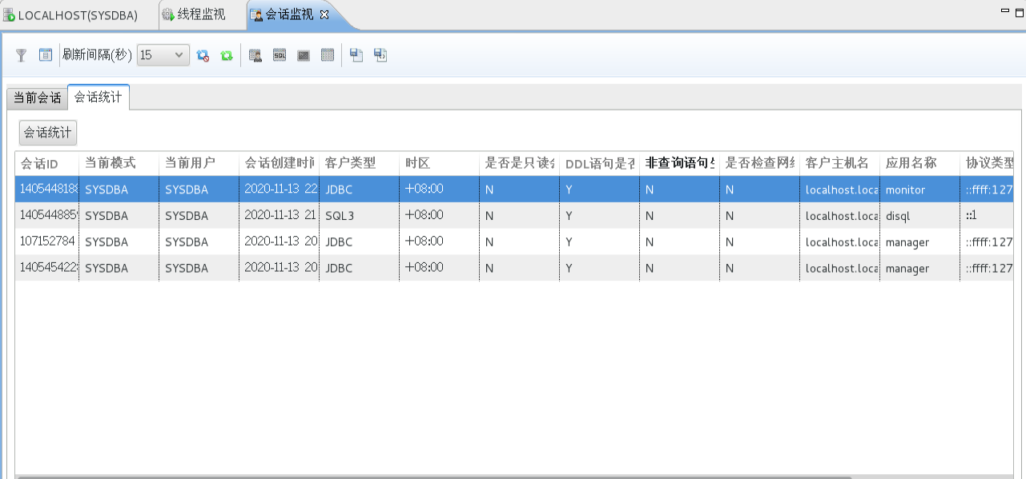Viewport: 1026px width, 479px height.
Task: Sort by the 当前模式 column header
Action: click(119, 163)
